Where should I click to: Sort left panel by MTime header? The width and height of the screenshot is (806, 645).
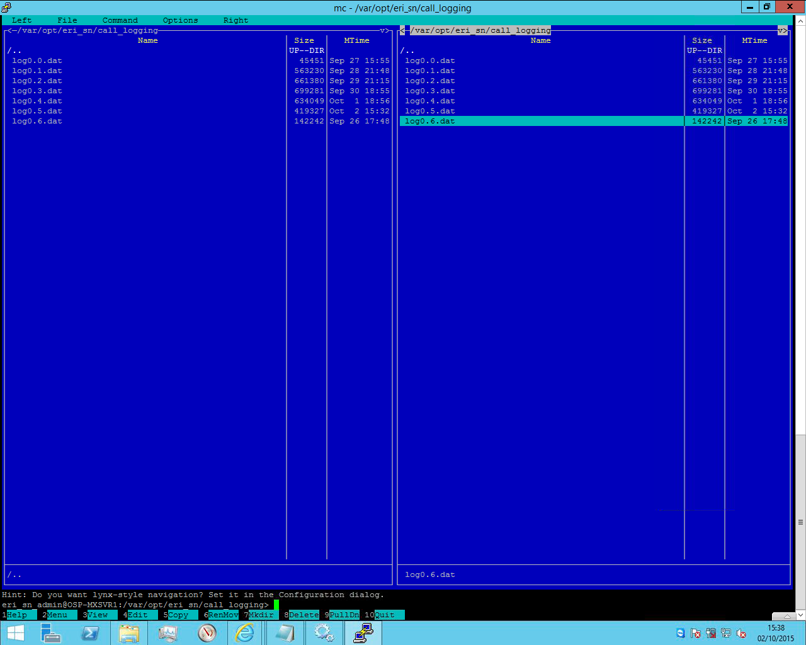[x=356, y=40]
